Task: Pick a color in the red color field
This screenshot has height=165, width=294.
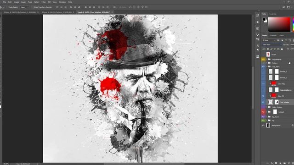Action: [x=279, y=24]
